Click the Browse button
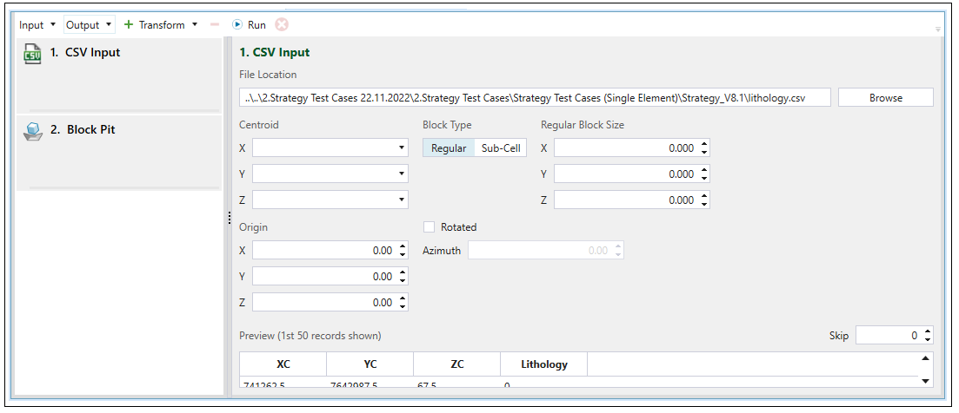This screenshot has width=959, height=413. [885, 98]
